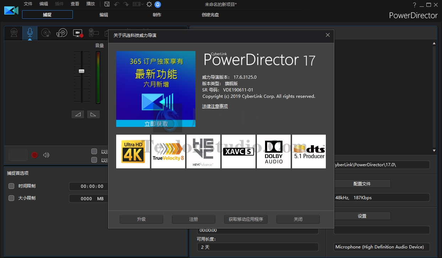Click the 升级 button
The width and height of the screenshot is (442, 258).
pyautogui.click(x=141, y=219)
